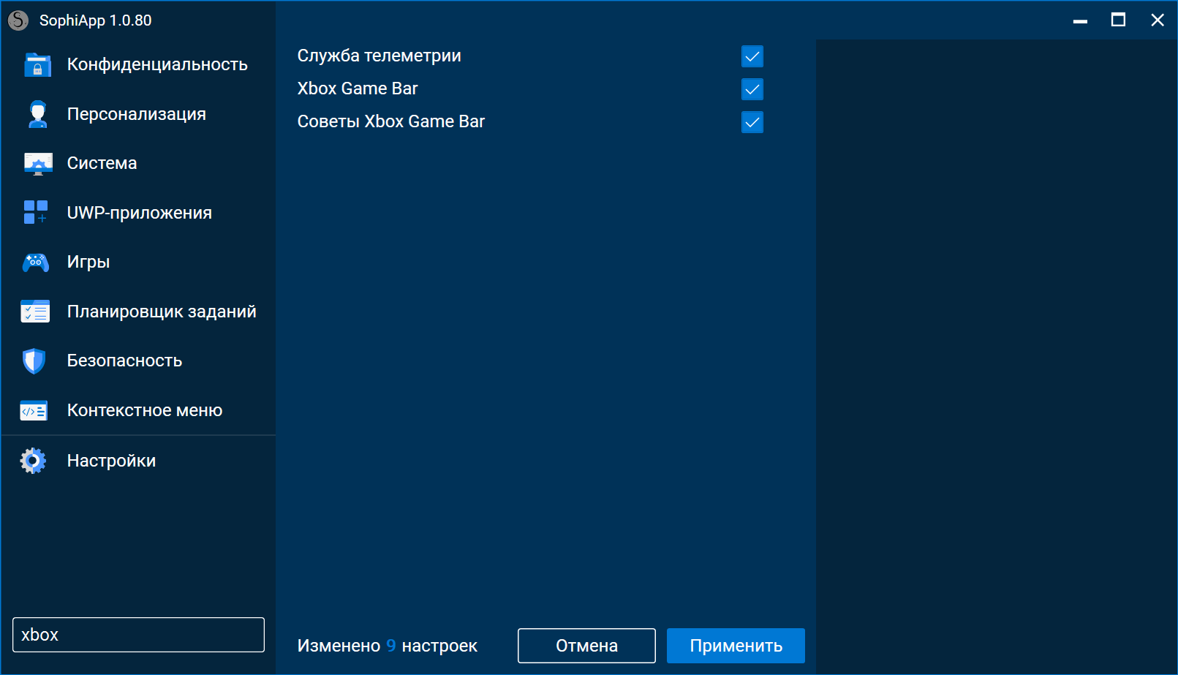The image size is (1178, 675).
Task: Switch to the Персонализация section
Action: (137, 114)
